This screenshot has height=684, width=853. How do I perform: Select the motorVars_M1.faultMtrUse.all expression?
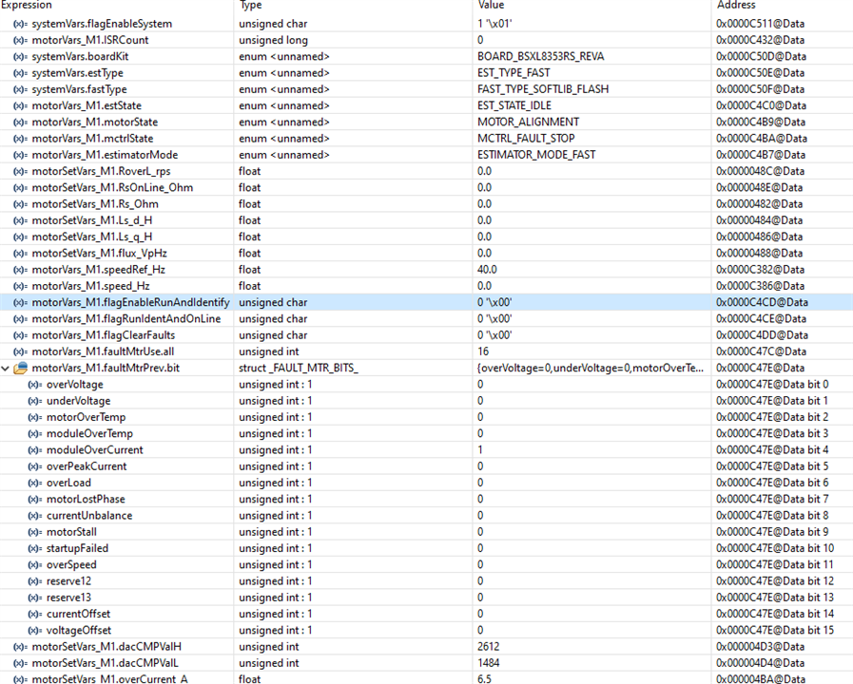coord(103,351)
